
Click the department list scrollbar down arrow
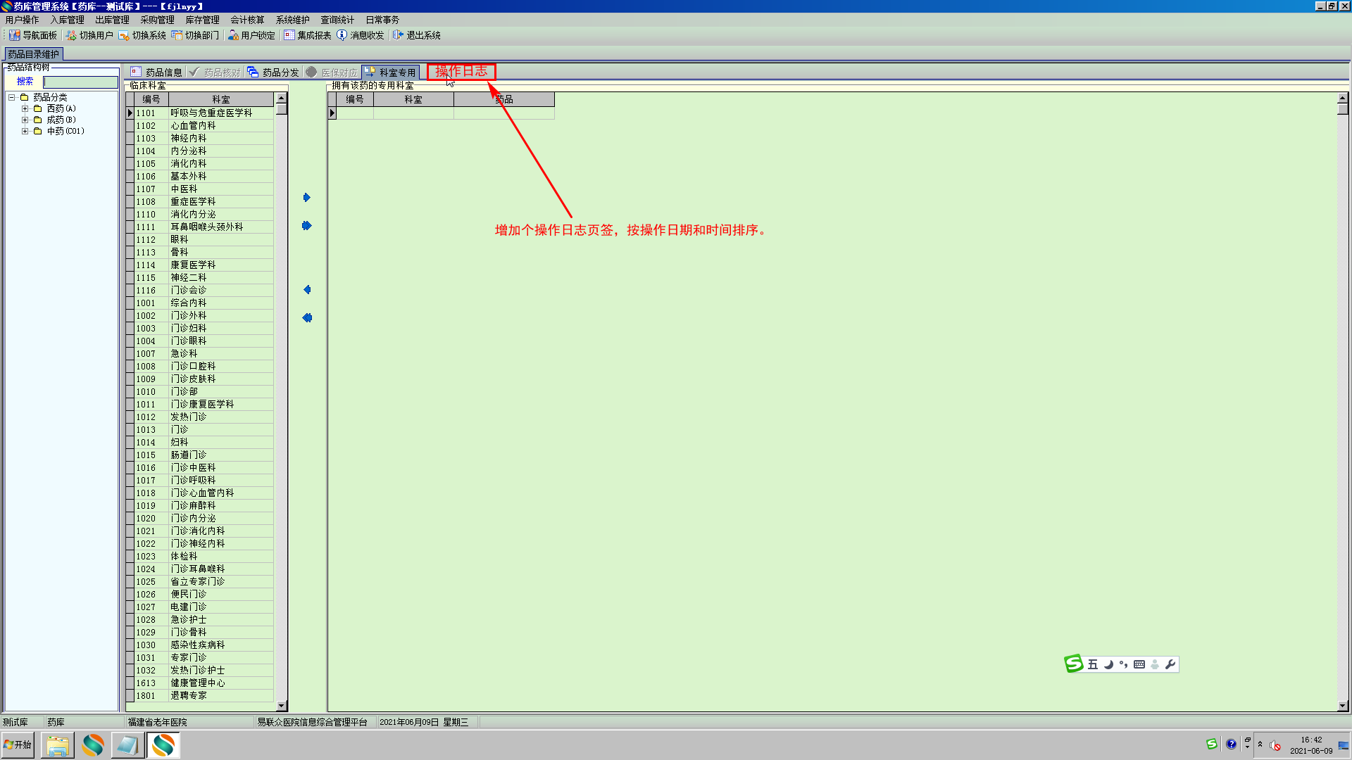coord(282,706)
